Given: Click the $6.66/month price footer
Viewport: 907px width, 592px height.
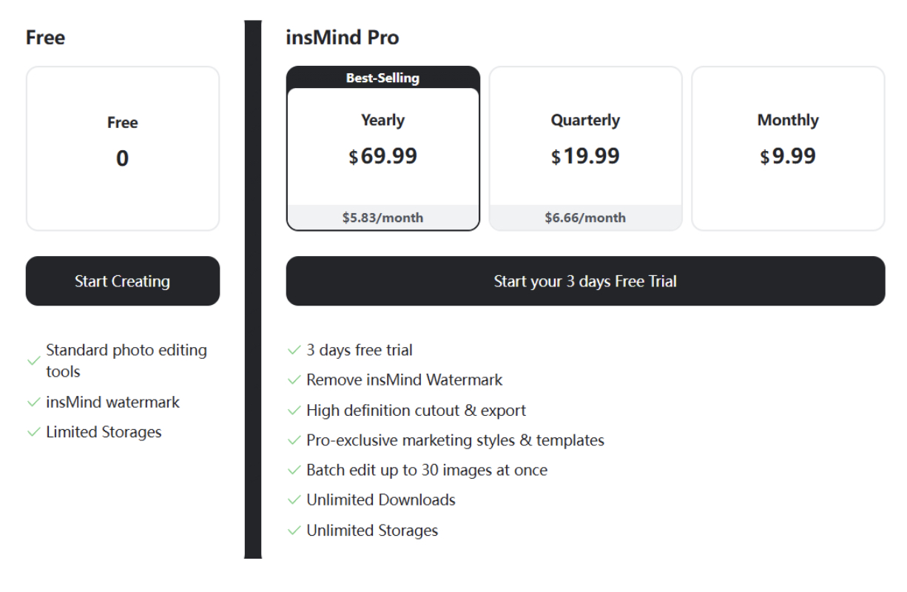Looking at the screenshot, I should click(585, 218).
